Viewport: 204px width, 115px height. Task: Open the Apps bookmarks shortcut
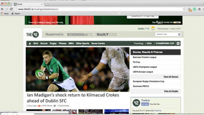tap(5, 13)
